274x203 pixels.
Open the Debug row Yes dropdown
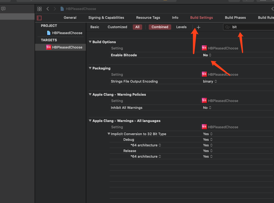[x=208, y=140]
